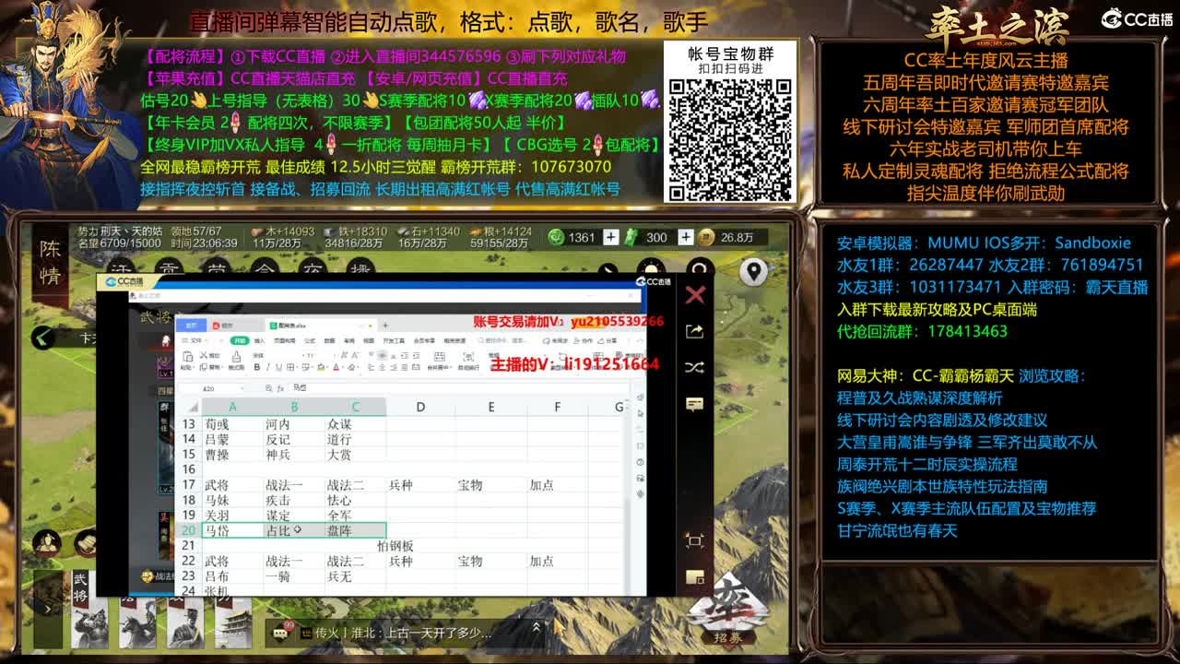Click the fx insert function icon
The image size is (1180, 664).
pos(280,388)
